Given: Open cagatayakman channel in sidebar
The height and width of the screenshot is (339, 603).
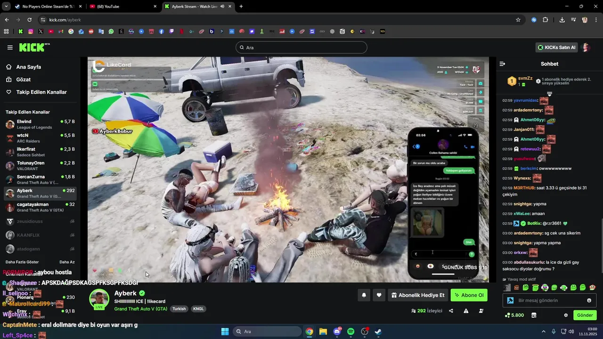Looking at the screenshot, I should click(x=40, y=207).
